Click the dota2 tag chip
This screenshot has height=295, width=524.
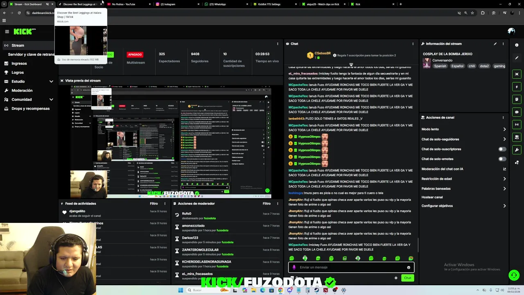484,66
